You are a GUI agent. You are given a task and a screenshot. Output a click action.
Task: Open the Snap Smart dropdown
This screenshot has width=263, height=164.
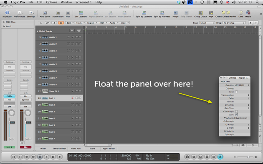click(x=207, y=23)
